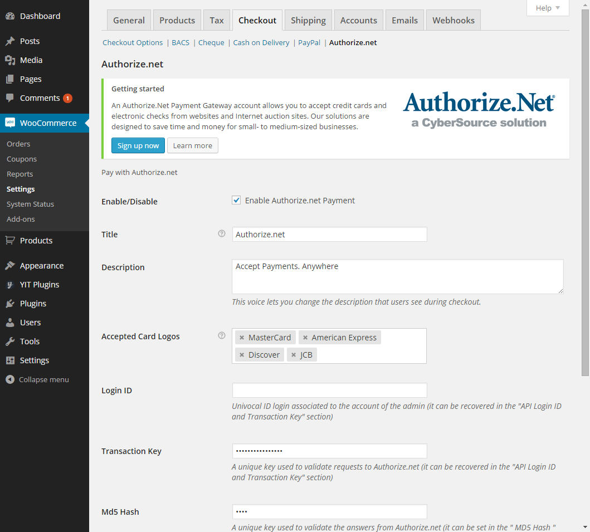
Task: Expand the Help dropdown panel
Action: (548, 8)
